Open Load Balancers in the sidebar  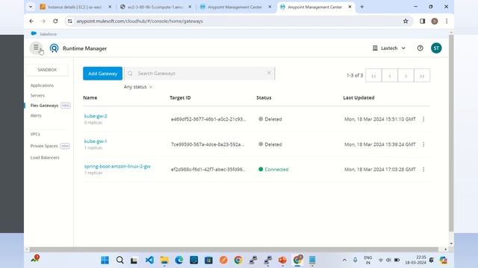point(45,157)
